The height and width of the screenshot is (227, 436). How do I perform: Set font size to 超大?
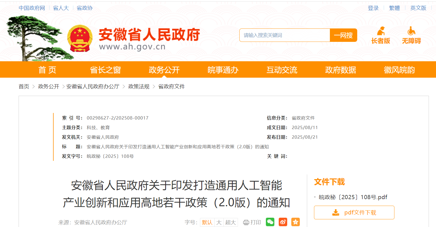click(231, 222)
